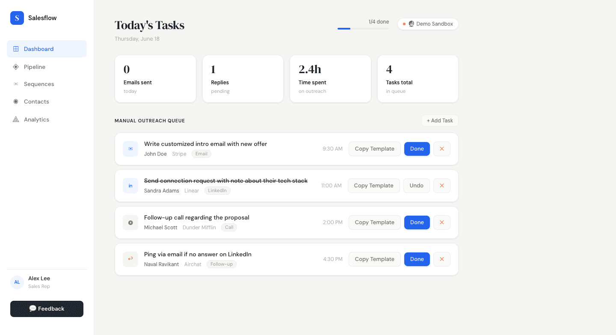
Task: Click the AL user avatar
Action: (x=17, y=282)
